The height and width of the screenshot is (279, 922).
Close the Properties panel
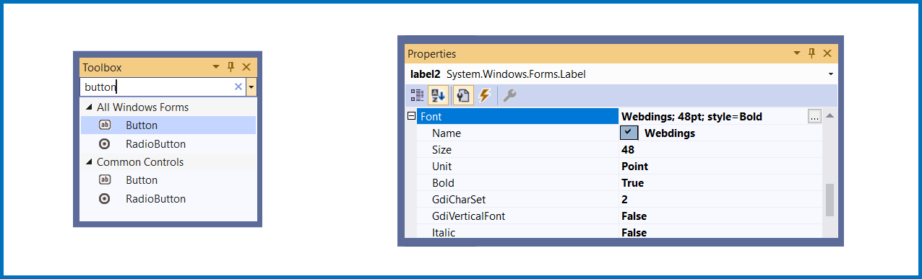pos(827,53)
